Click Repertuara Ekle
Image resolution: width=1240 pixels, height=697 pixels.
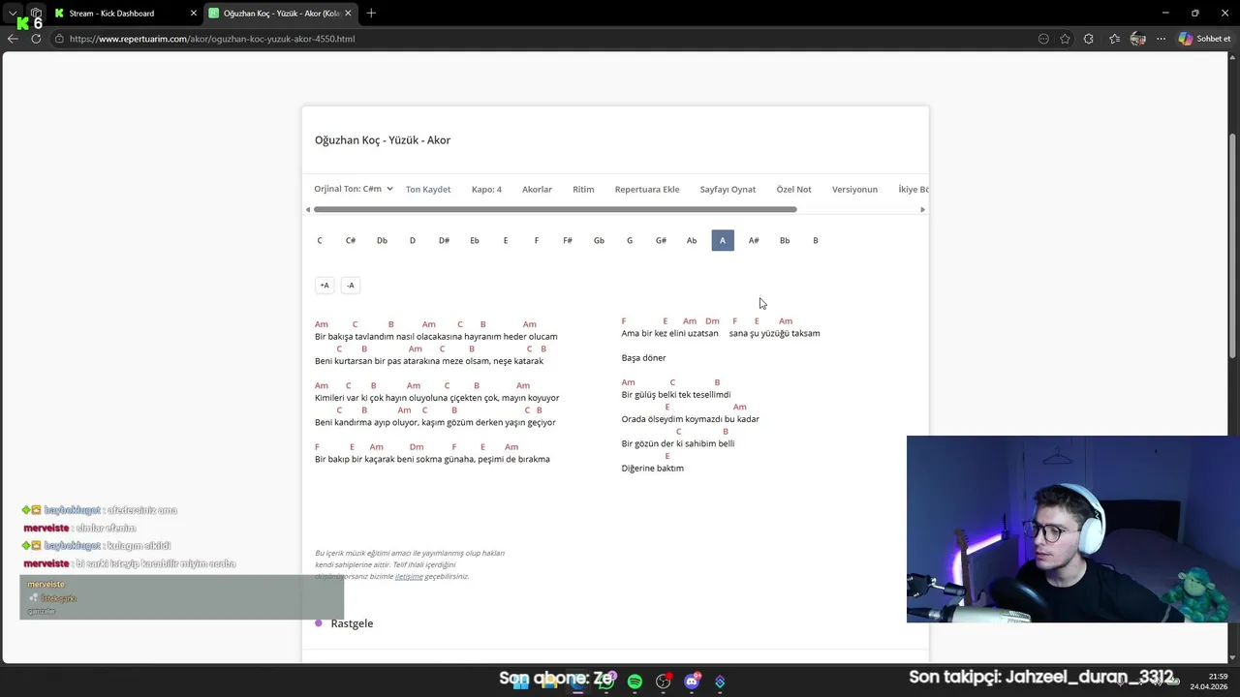(647, 190)
